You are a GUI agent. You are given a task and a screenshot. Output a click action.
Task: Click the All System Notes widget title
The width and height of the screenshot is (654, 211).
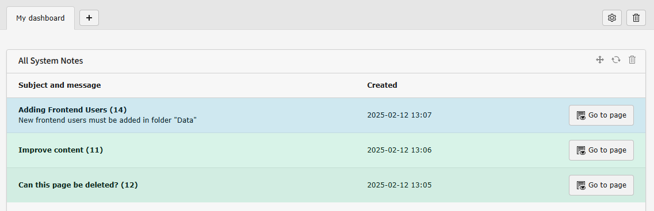pyautogui.click(x=51, y=61)
